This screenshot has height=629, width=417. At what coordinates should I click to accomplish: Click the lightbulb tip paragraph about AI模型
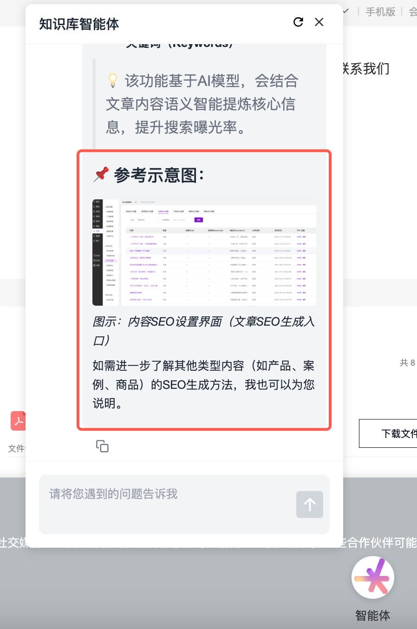[x=202, y=104]
